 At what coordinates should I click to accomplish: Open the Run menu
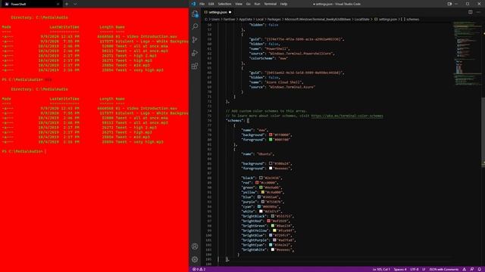coord(258,4)
